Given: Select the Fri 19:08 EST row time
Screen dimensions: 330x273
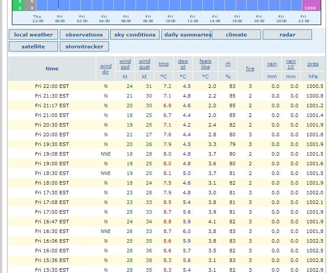Looking at the screenshot, I should coord(52,154).
